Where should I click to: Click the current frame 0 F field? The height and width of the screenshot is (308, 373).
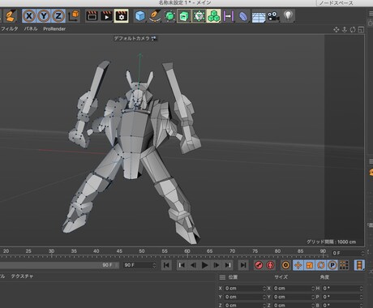pyautogui.click(x=348, y=253)
